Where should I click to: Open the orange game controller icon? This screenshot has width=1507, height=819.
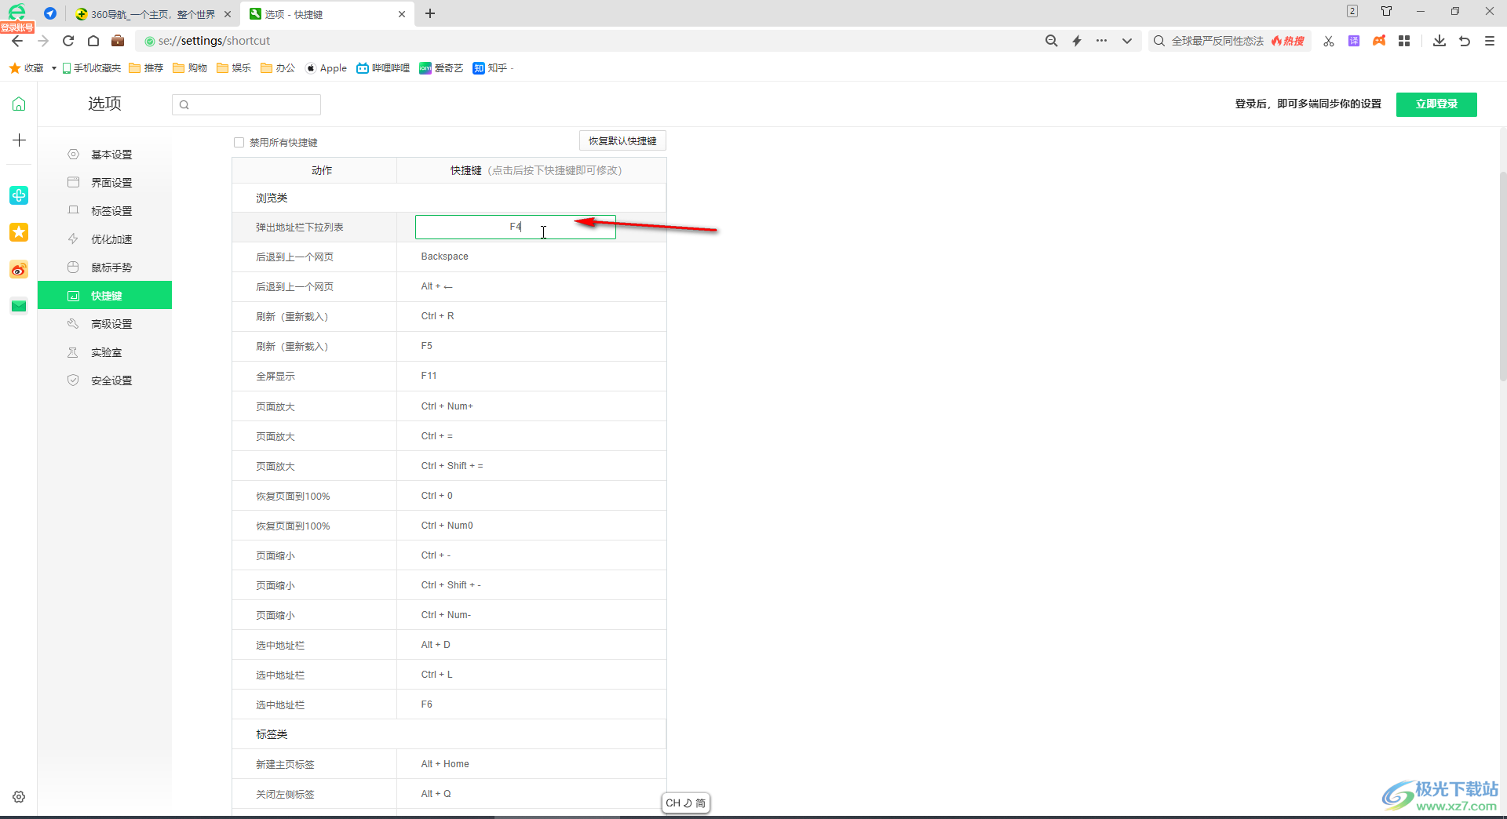coord(1379,41)
